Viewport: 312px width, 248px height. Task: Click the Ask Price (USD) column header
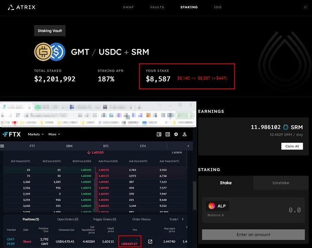click(x=108, y=161)
